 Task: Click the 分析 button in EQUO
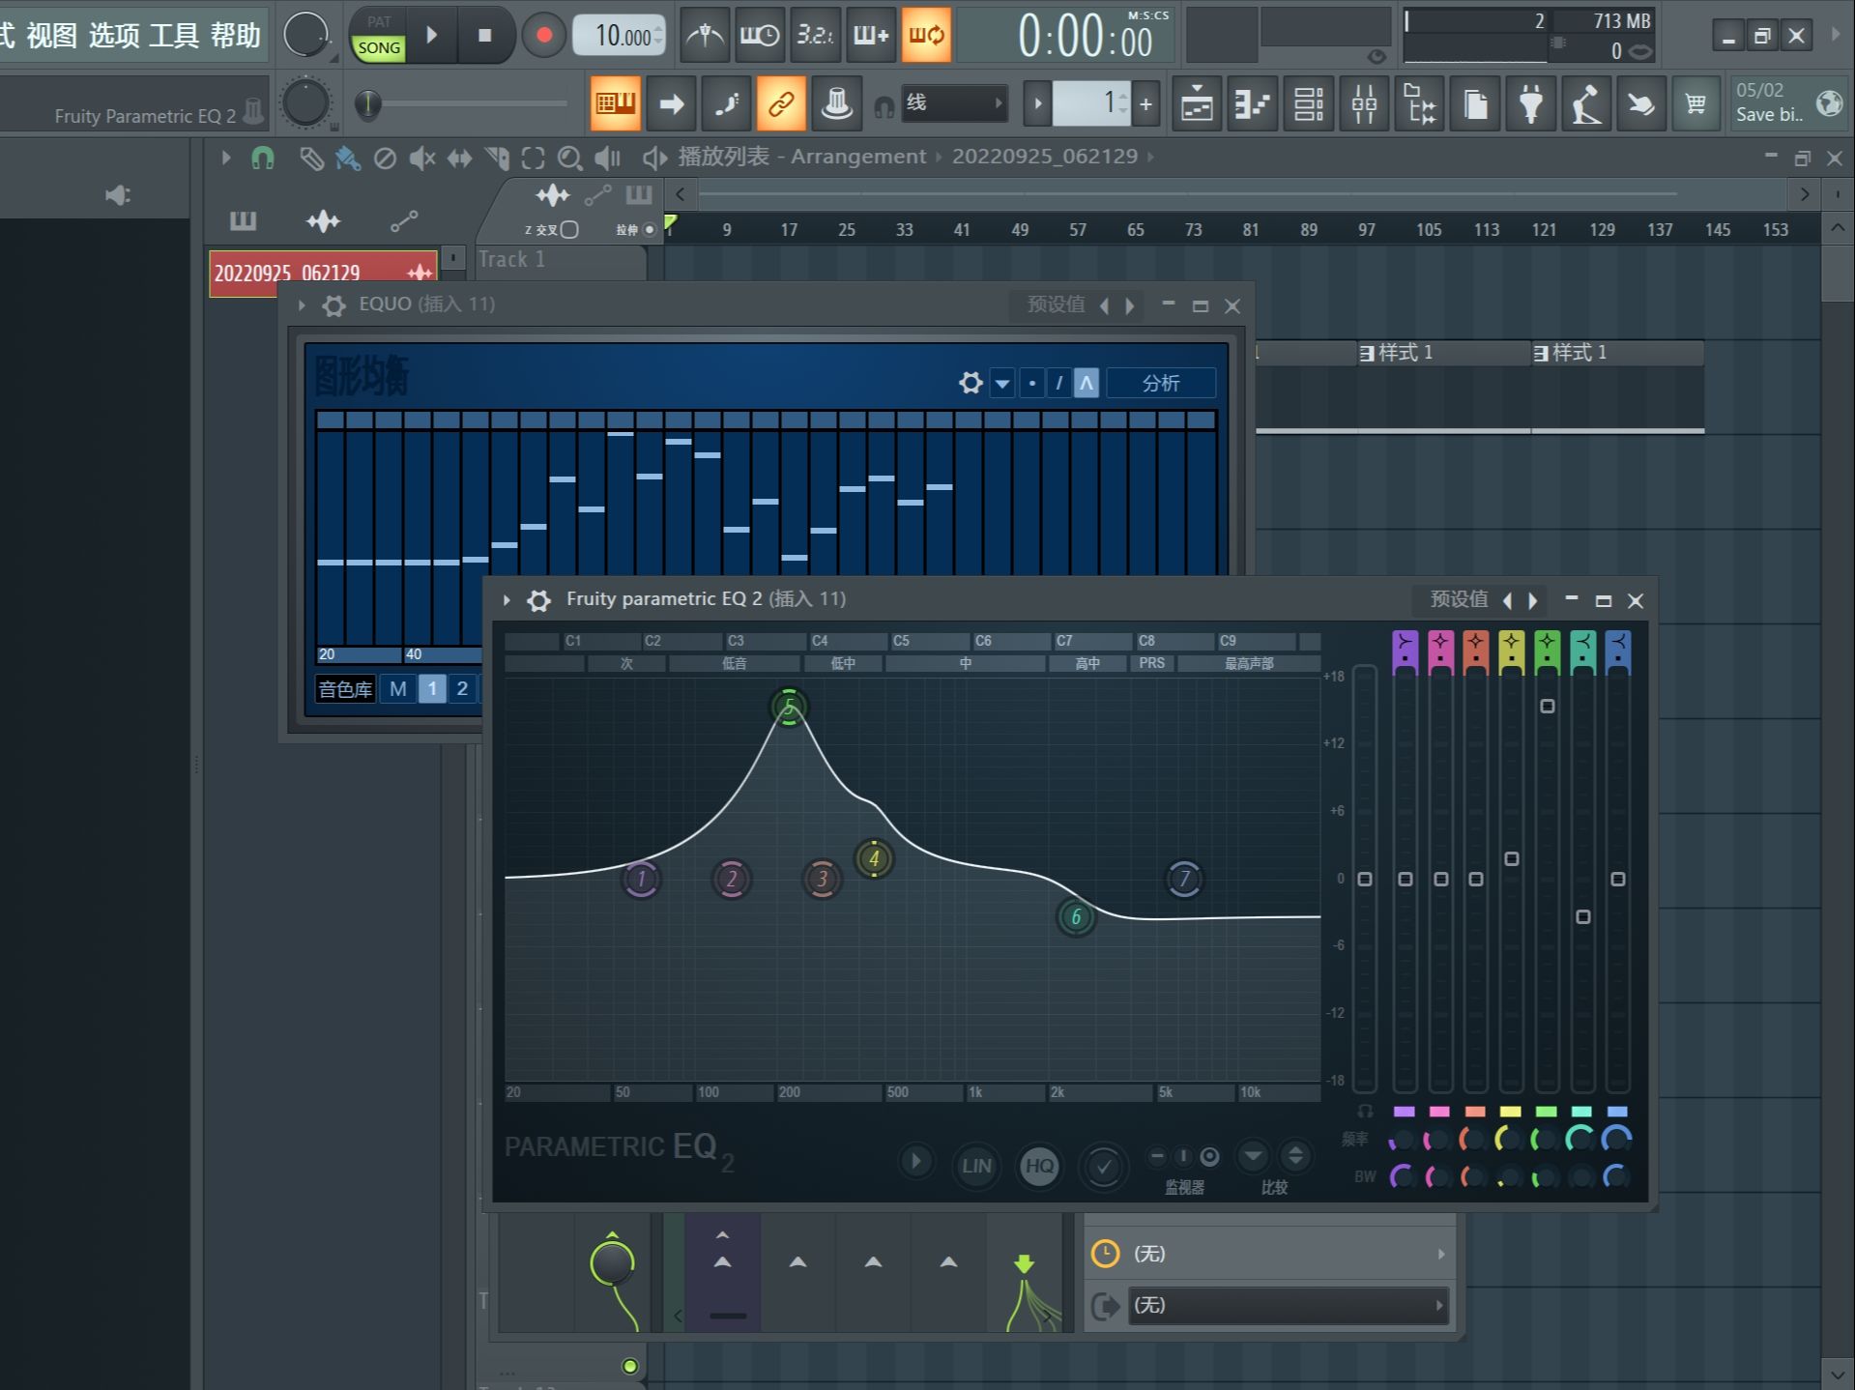1160,383
